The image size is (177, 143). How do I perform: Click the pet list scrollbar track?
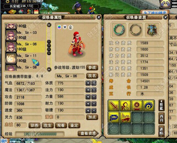[49, 47]
